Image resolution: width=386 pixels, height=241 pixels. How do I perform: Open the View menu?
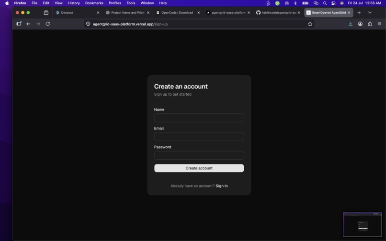(x=58, y=3)
